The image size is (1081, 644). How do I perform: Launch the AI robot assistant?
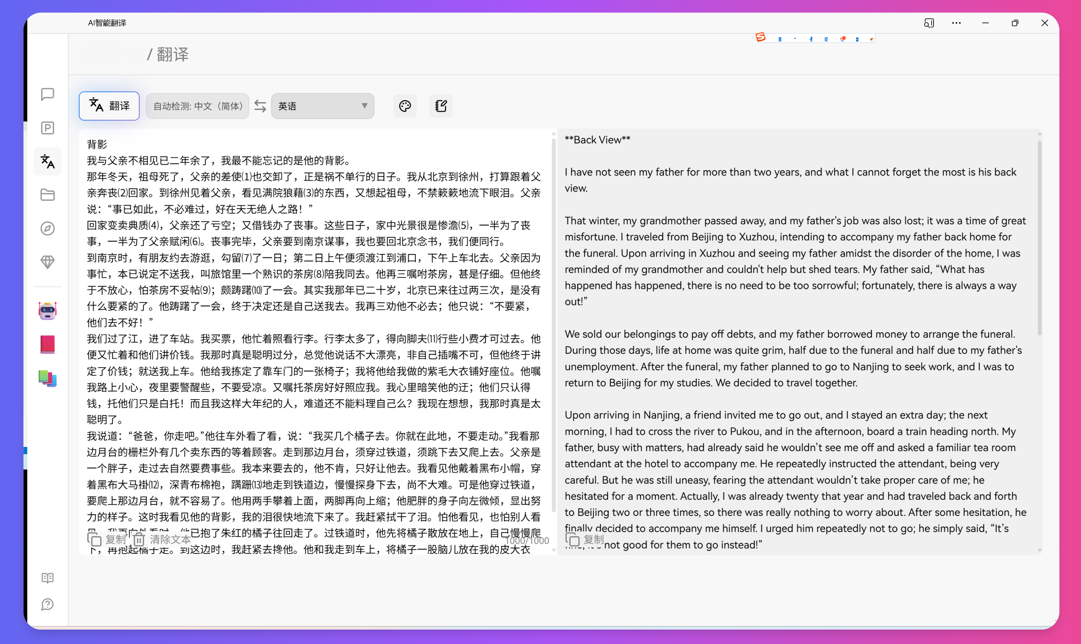click(47, 310)
